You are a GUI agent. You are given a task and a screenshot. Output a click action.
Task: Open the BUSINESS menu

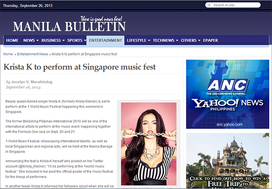51,40
